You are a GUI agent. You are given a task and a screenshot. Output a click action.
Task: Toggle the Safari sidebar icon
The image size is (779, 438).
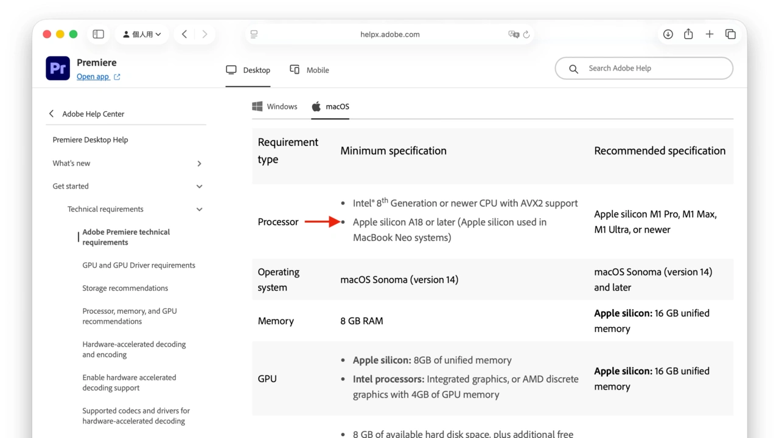[x=98, y=35]
